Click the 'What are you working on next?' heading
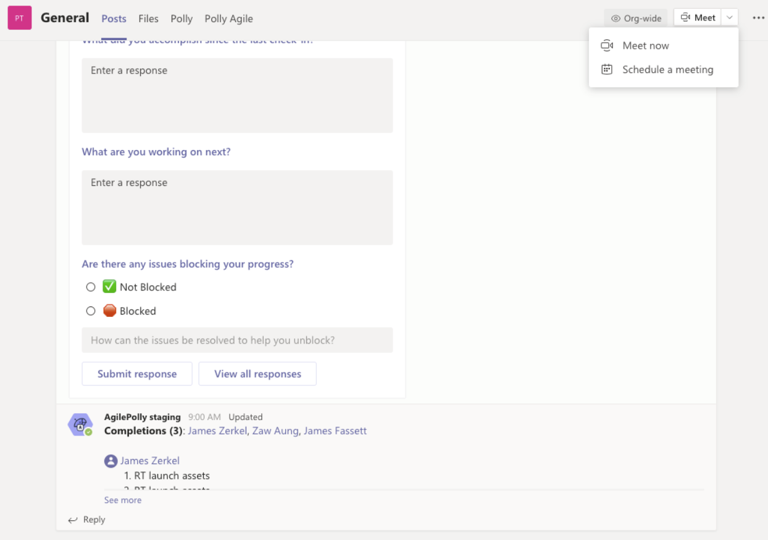 click(156, 152)
